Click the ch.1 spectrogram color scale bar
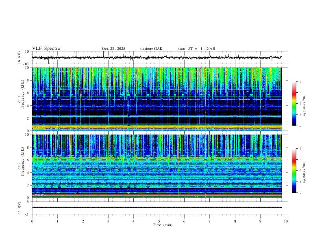The height and width of the screenshot is (248, 322). 294,104
